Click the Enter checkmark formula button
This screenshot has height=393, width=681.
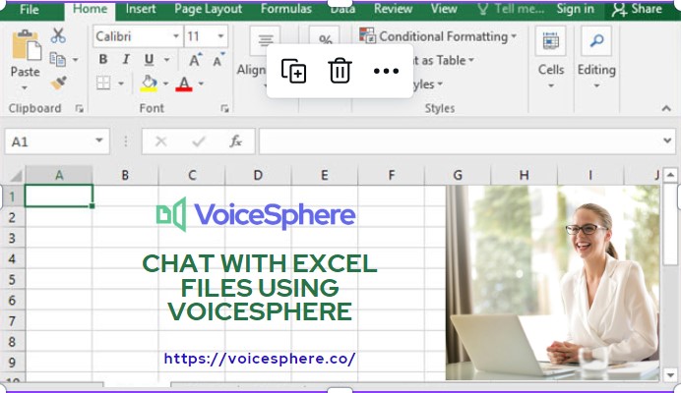[x=199, y=141]
